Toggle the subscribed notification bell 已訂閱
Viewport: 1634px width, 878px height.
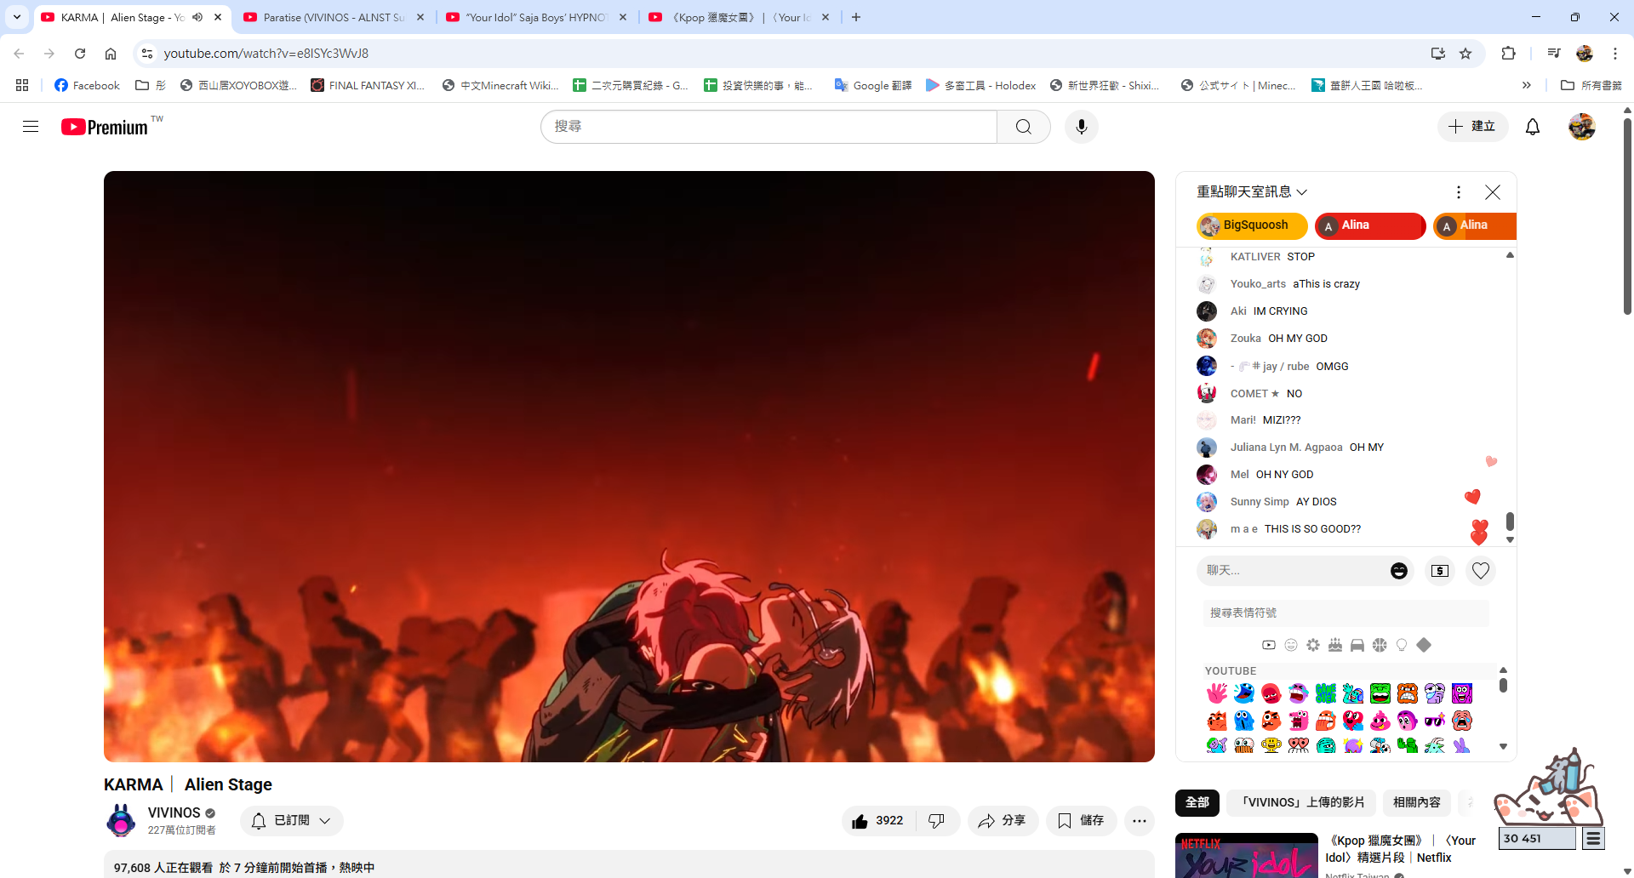(292, 821)
